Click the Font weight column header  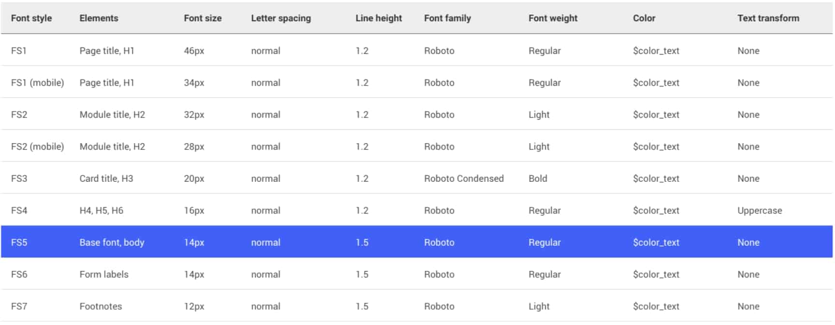(x=553, y=18)
